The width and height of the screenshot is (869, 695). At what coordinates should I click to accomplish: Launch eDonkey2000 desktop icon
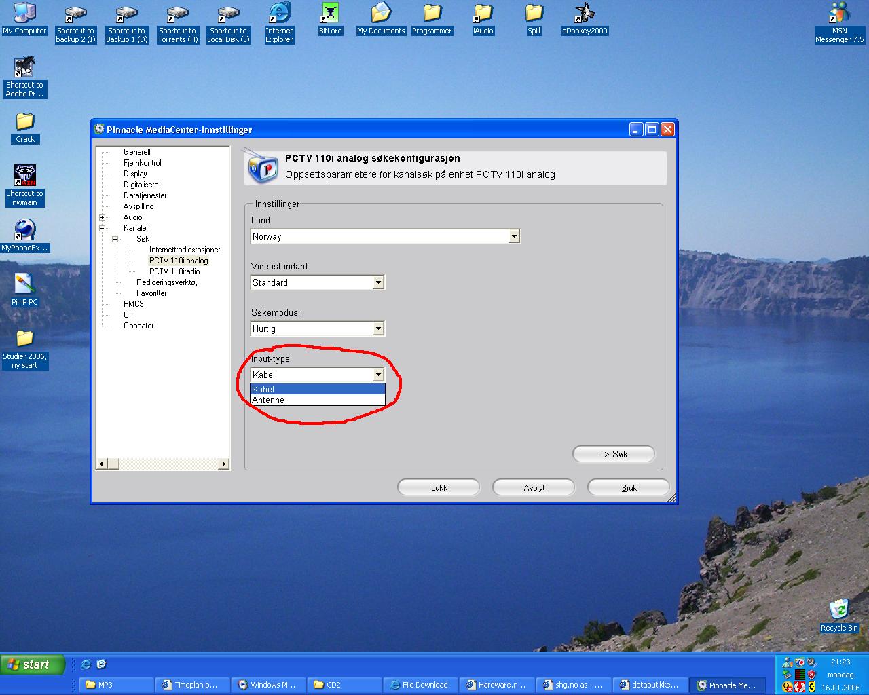(585, 19)
